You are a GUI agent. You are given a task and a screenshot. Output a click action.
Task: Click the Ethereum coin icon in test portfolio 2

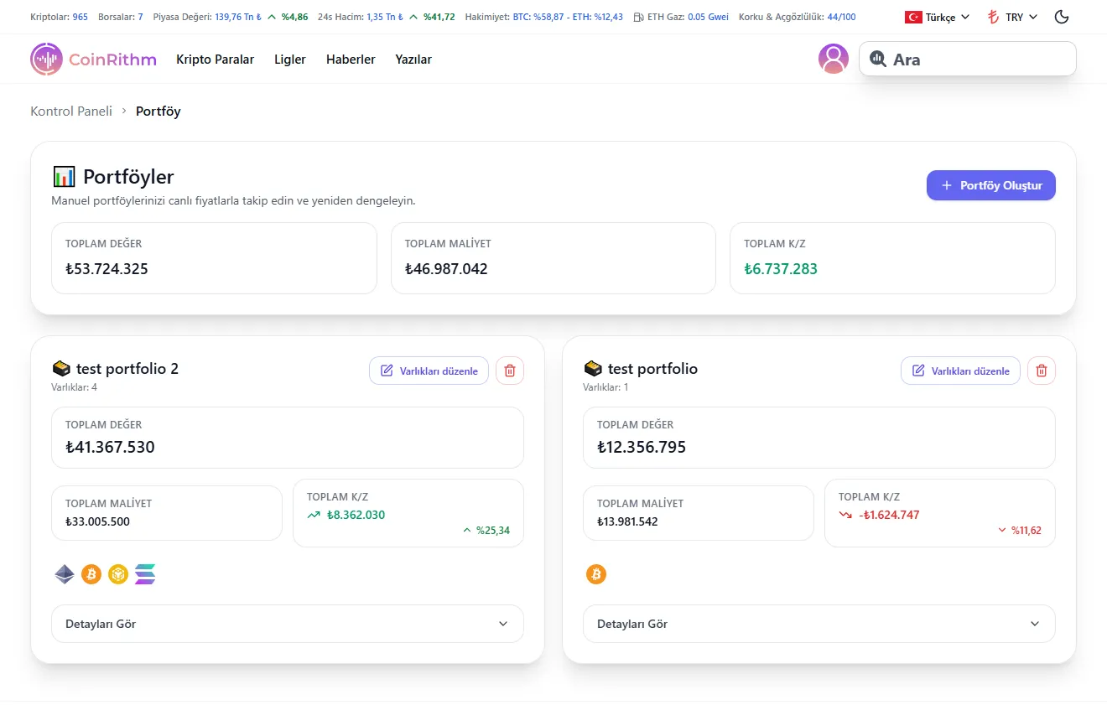65,574
